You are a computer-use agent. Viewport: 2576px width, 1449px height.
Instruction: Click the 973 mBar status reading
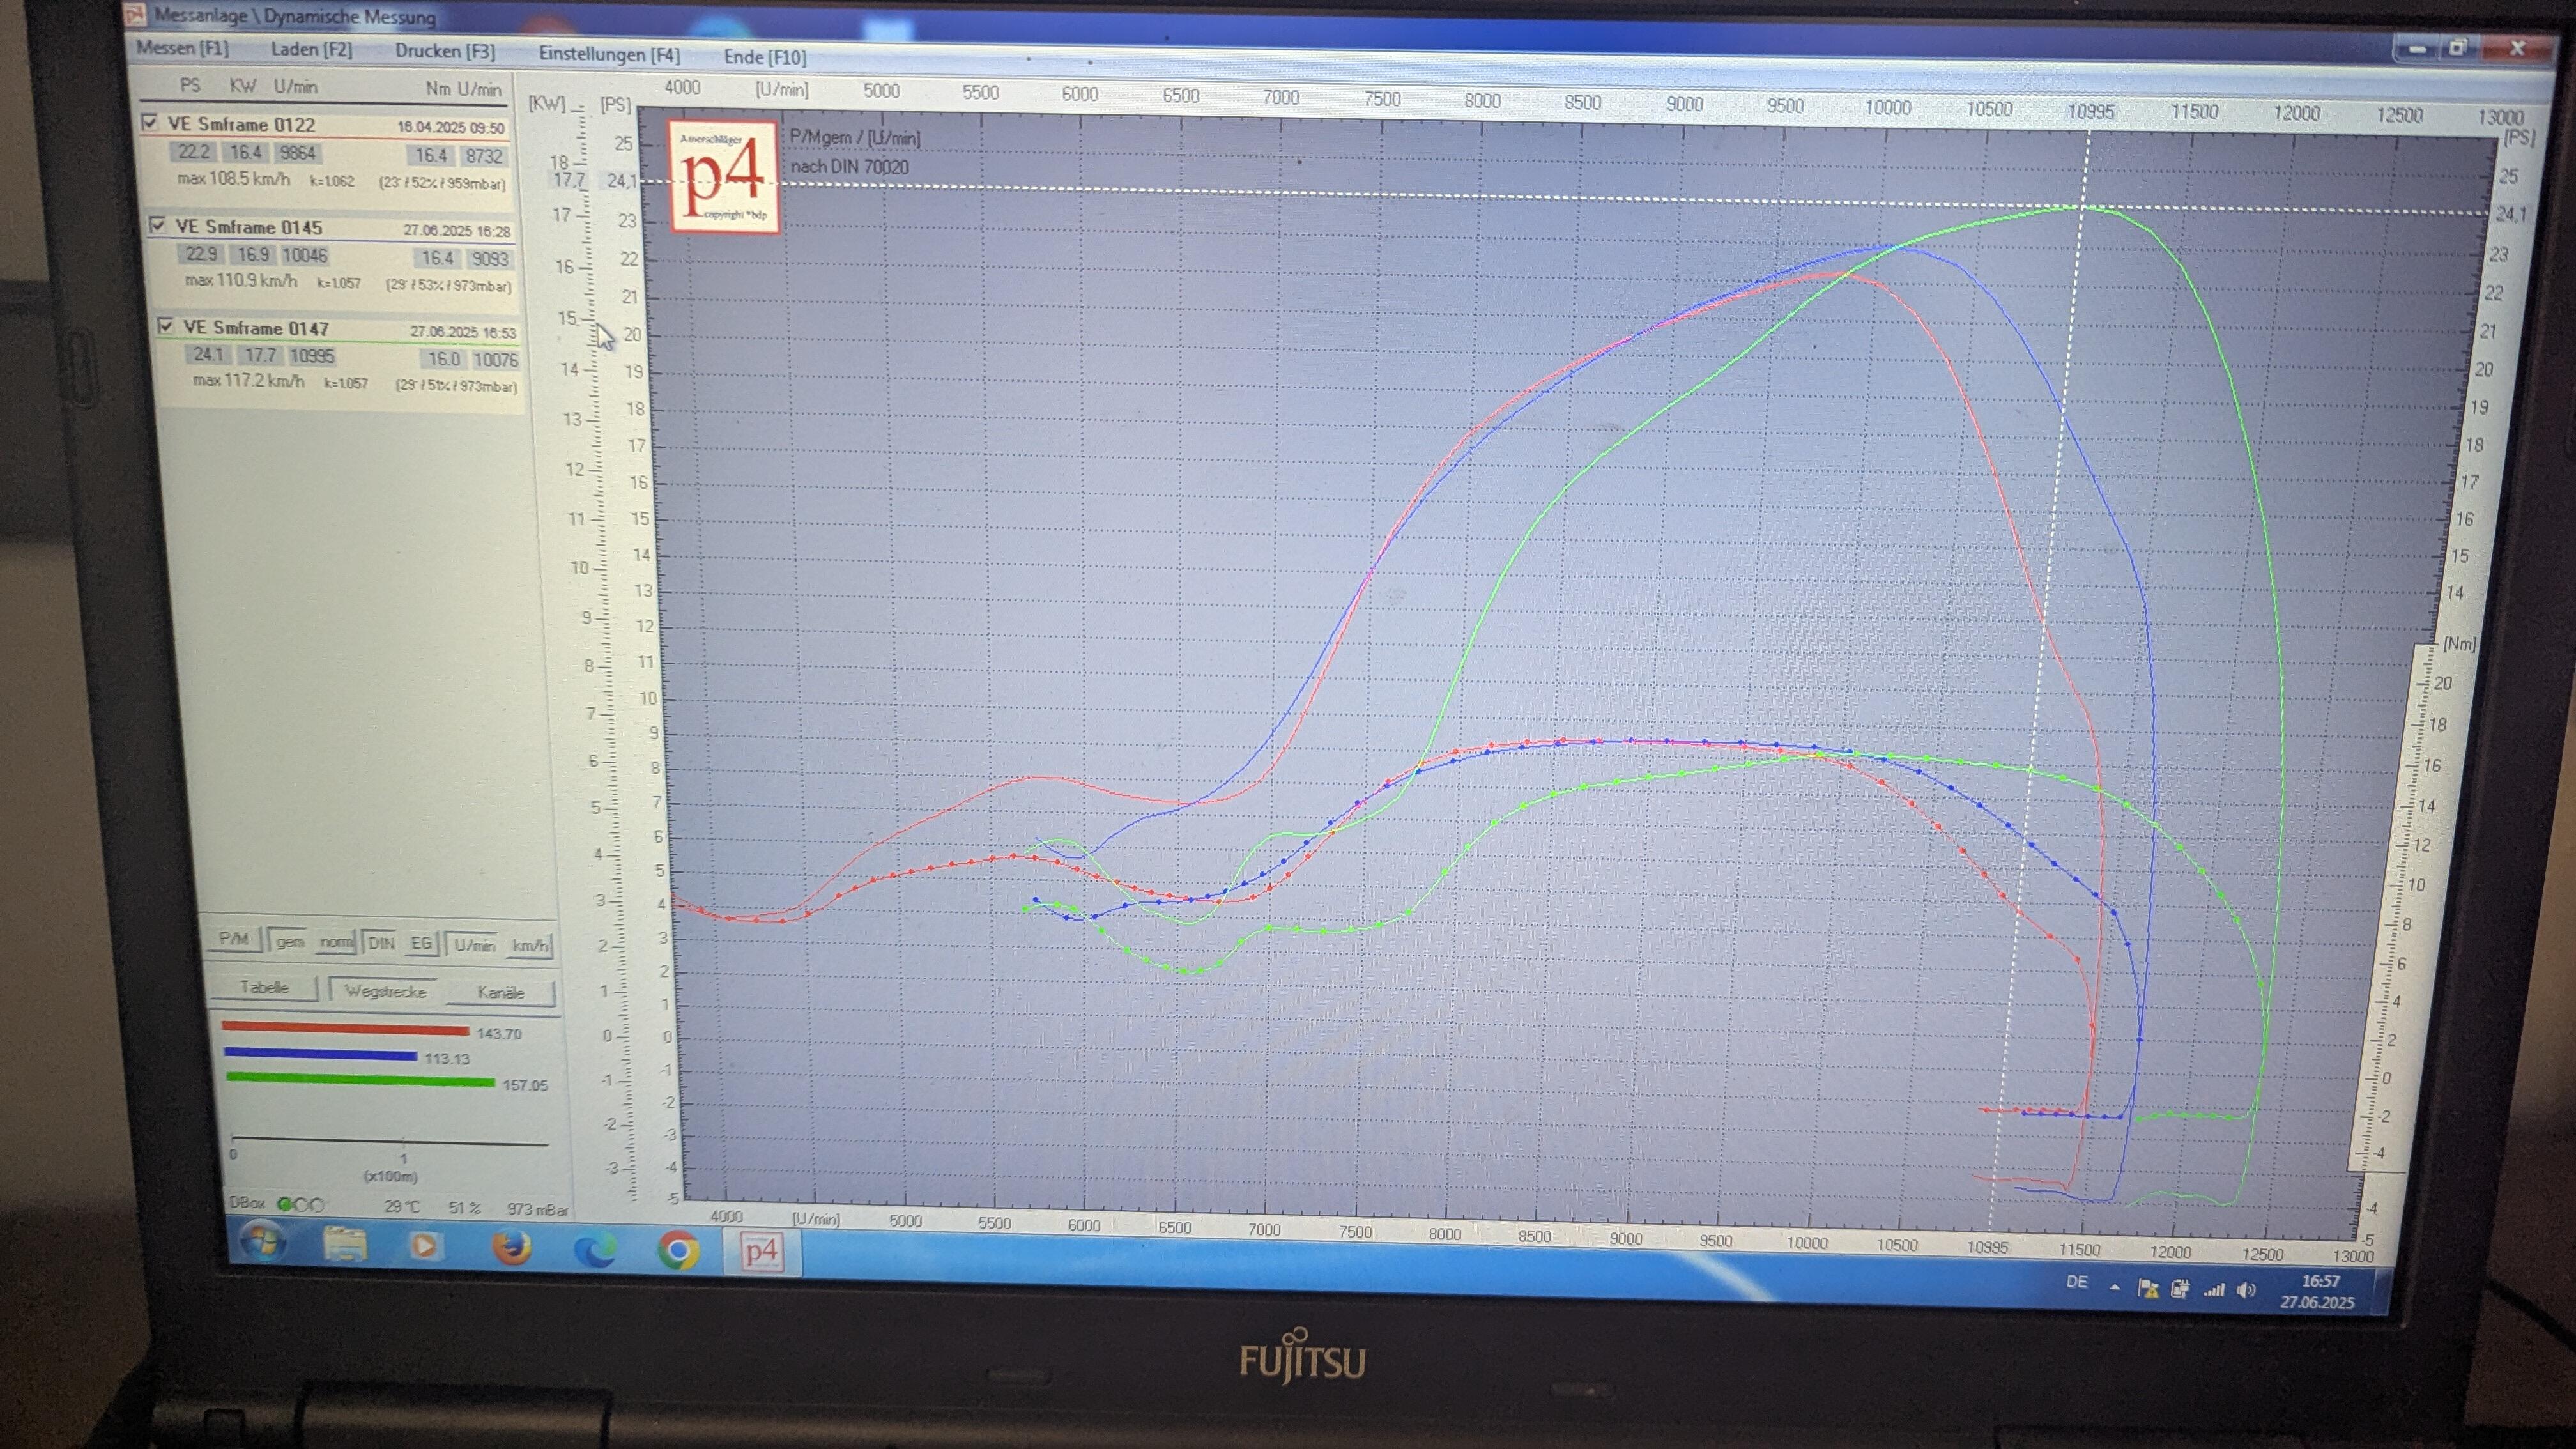pos(537,1209)
